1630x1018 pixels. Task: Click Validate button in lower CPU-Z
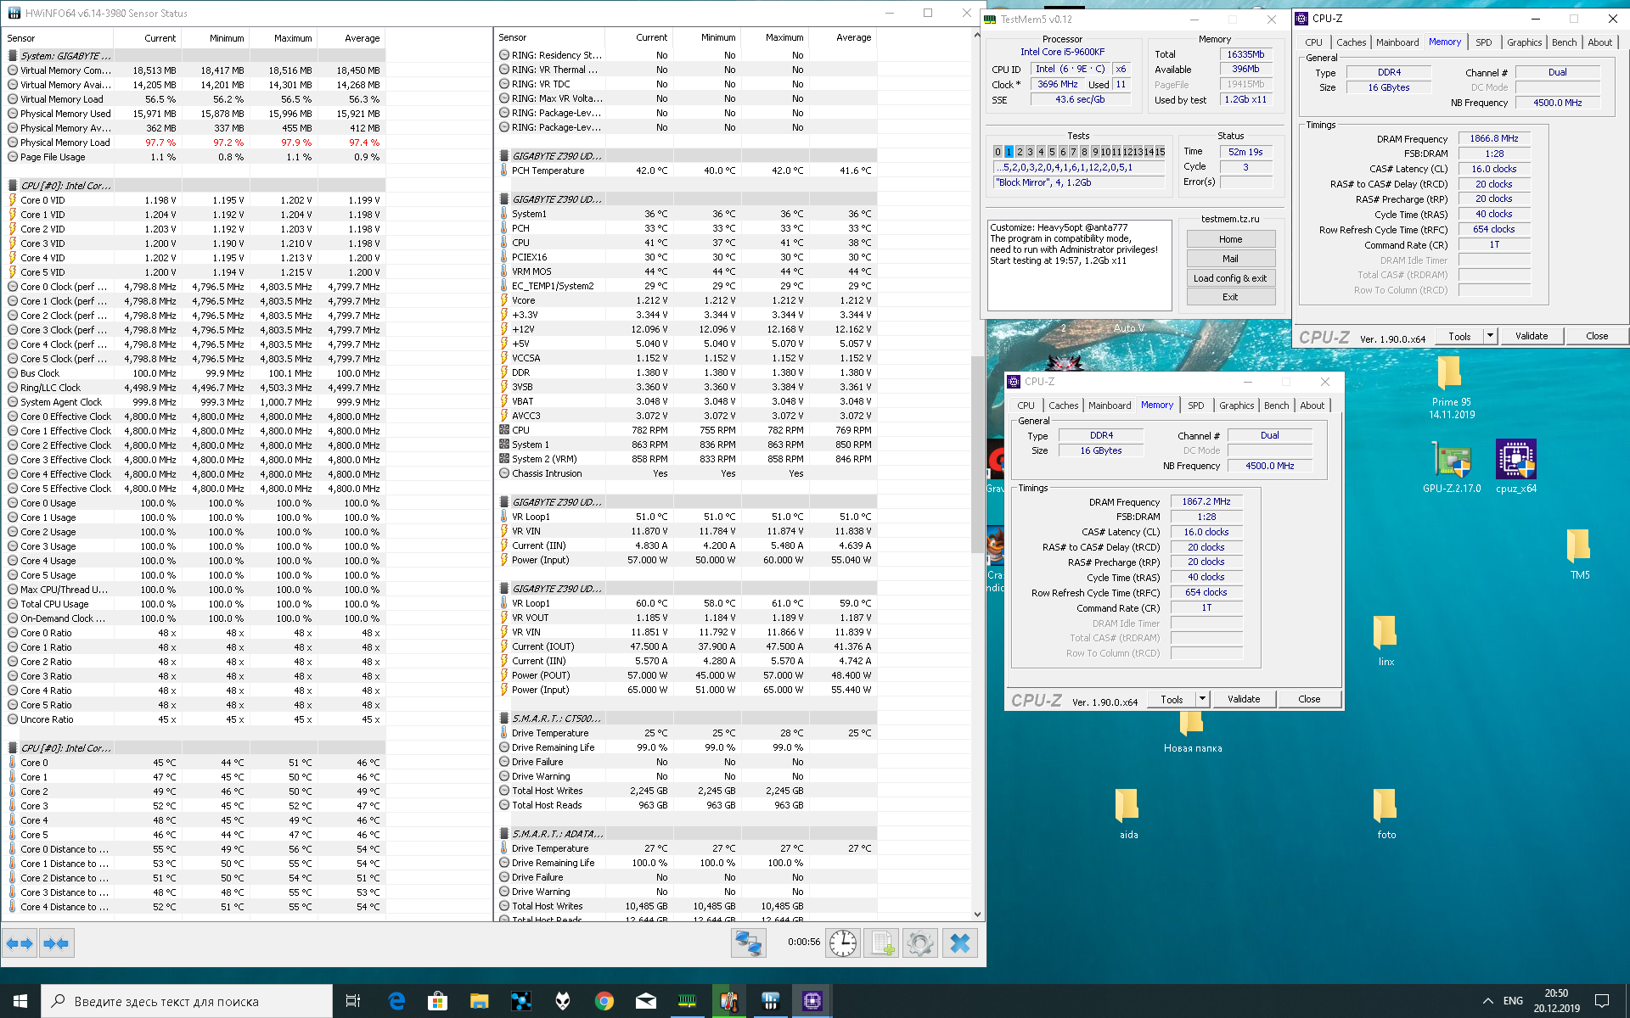1244,699
